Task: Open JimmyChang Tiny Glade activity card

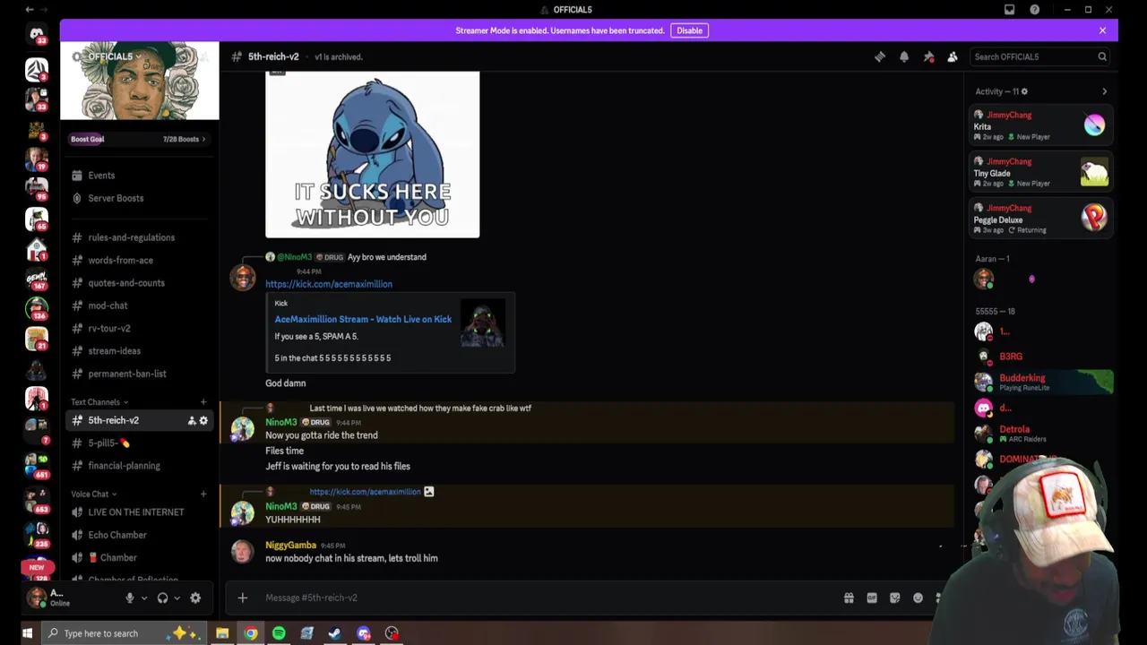Action: click(1041, 172)
